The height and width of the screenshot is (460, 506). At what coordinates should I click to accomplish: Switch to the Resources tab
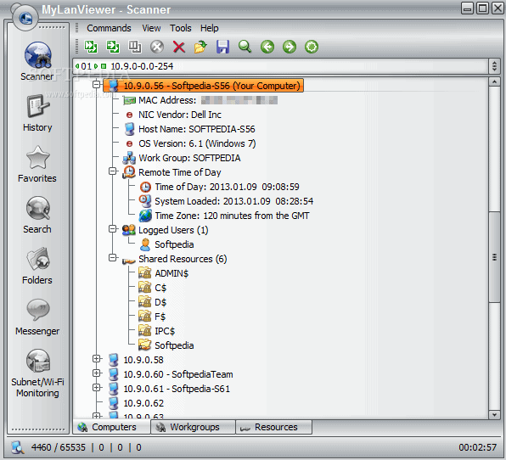273,427
